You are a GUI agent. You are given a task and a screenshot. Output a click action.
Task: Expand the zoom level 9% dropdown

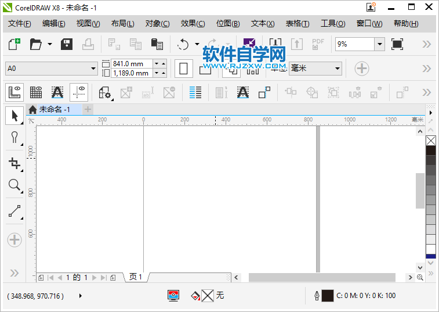coord(380,44)
